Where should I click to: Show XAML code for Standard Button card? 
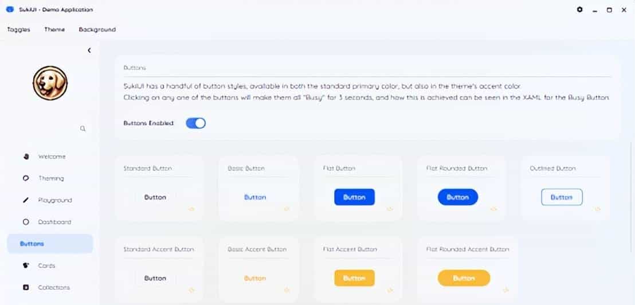click(191, 209)
